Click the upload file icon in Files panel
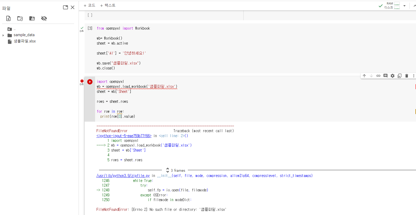This screenshot has width=416, height=215. coord(8,18)
